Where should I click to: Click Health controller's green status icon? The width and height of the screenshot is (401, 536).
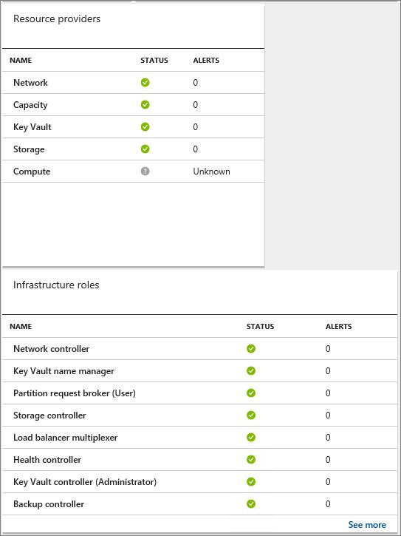[251, 460]
